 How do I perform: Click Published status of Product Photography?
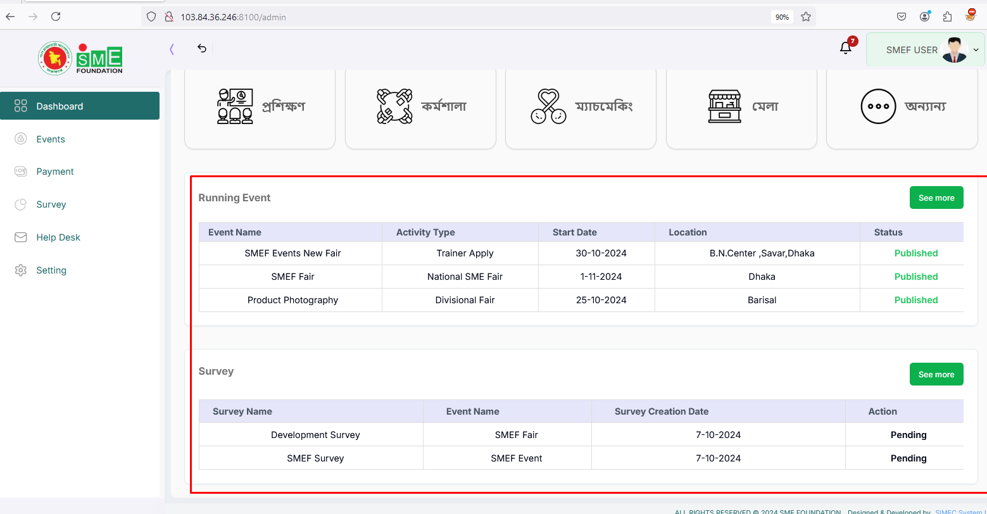[916, 300]
